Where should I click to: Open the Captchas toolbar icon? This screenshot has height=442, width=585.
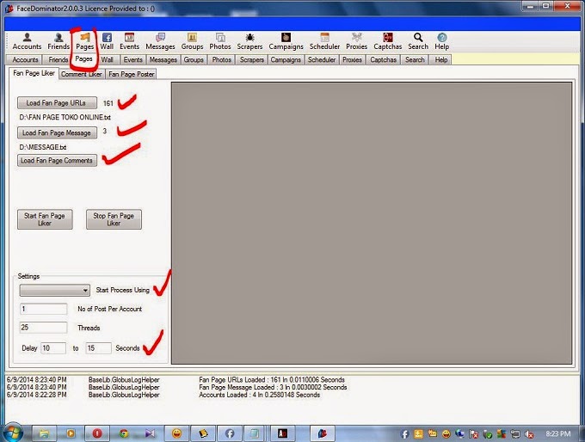pos(388,41)
